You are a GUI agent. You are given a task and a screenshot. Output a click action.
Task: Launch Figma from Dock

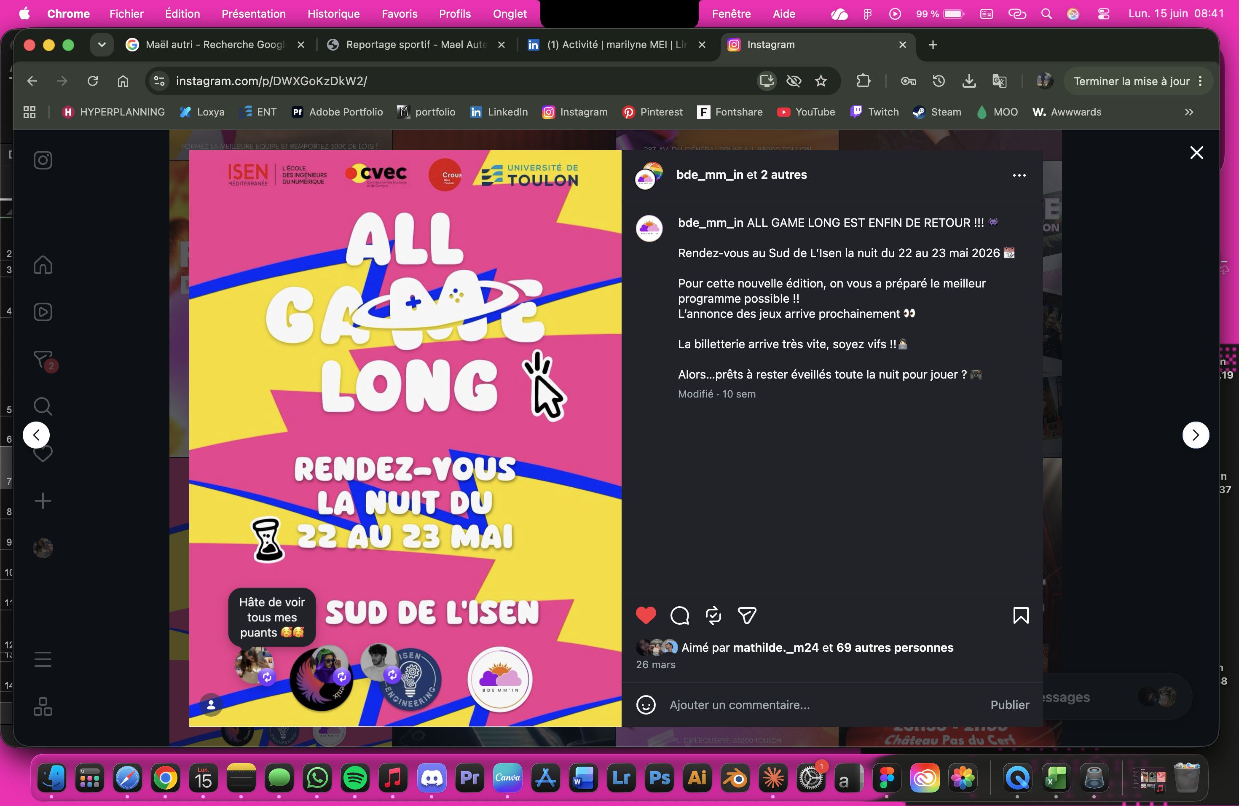[887, 779]
